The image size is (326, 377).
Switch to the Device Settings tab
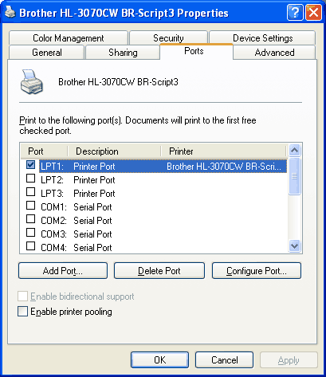[x=262, y=38]
